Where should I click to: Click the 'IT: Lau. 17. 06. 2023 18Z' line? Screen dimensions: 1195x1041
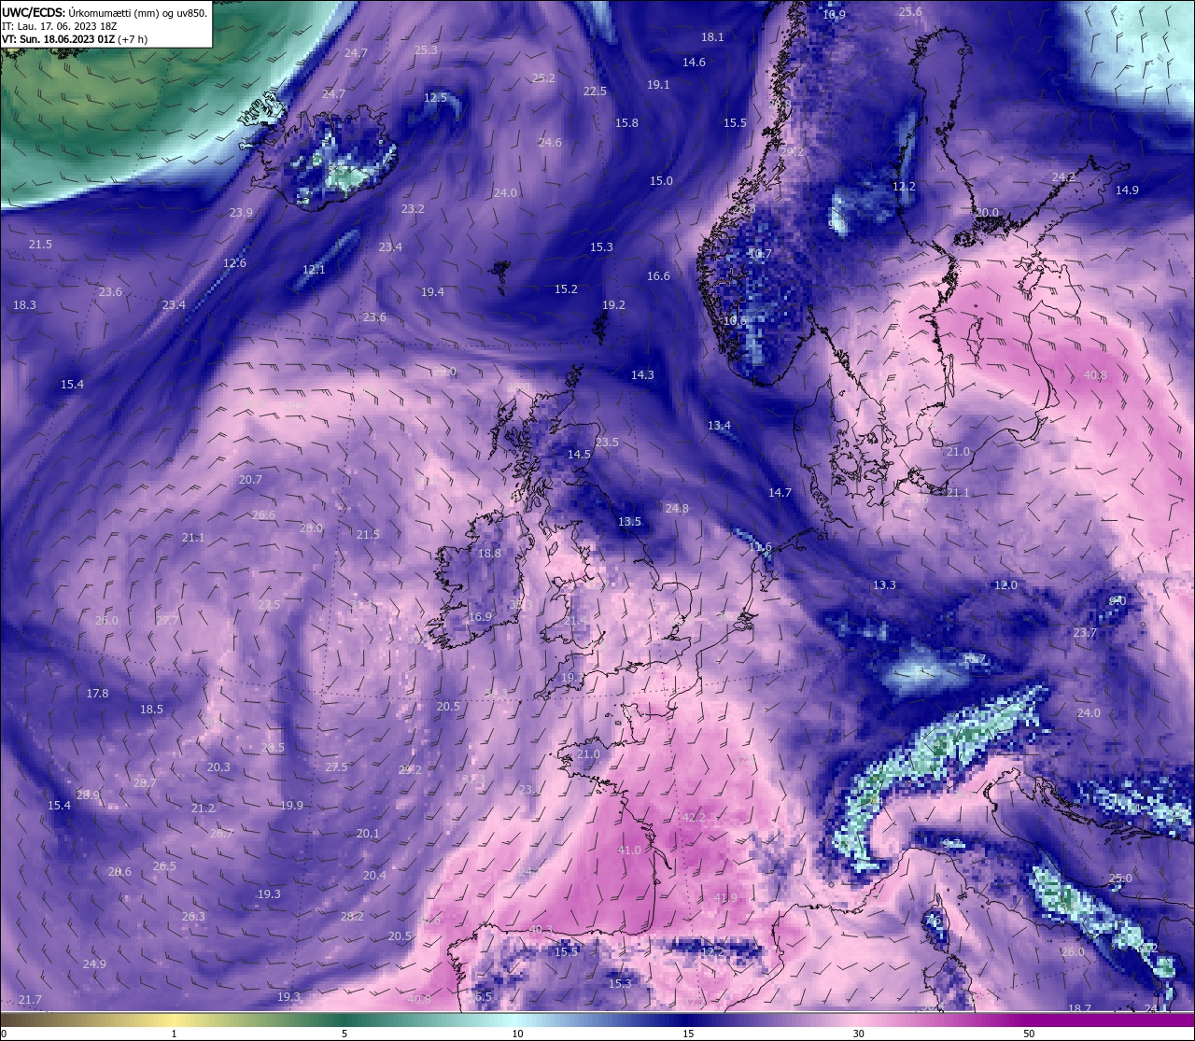59,26
